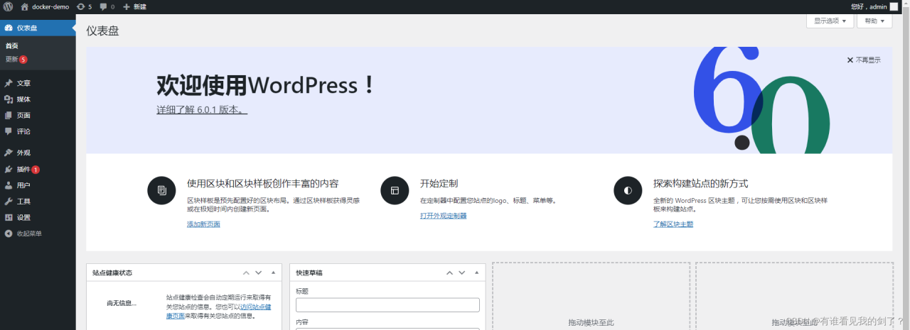Visit the docker-demo site home icon
The image size is (910, 330).
[25, 6]
